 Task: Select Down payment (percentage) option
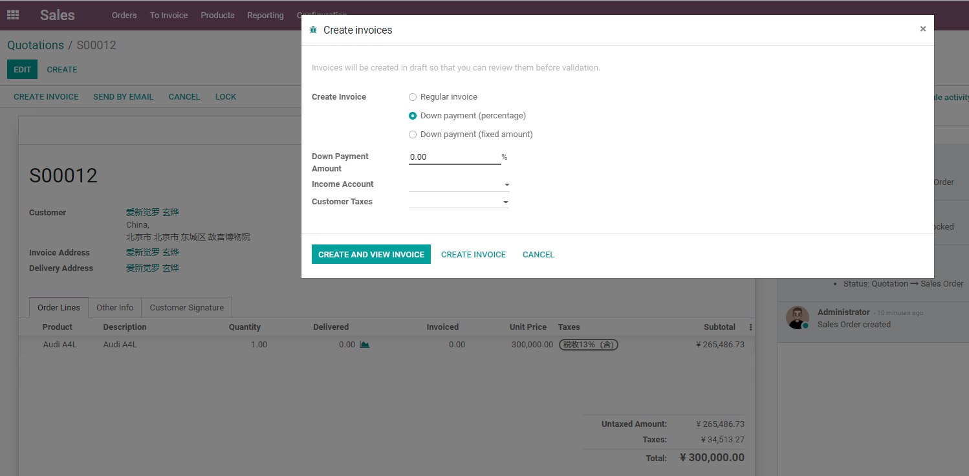[x=413, y=116]
